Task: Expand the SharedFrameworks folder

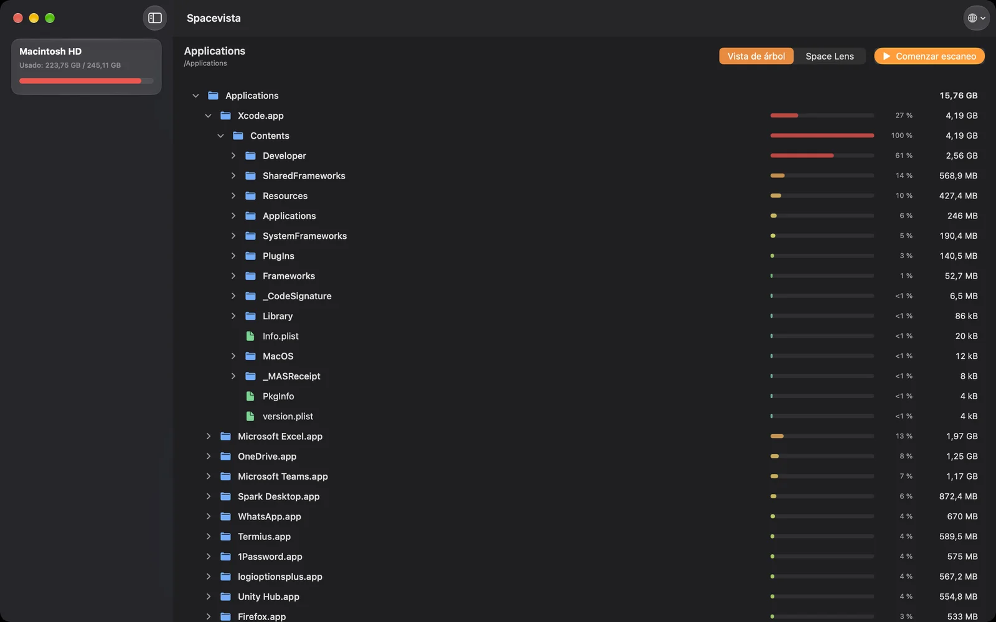Action: pyautogui.click(x=233, y=175)
